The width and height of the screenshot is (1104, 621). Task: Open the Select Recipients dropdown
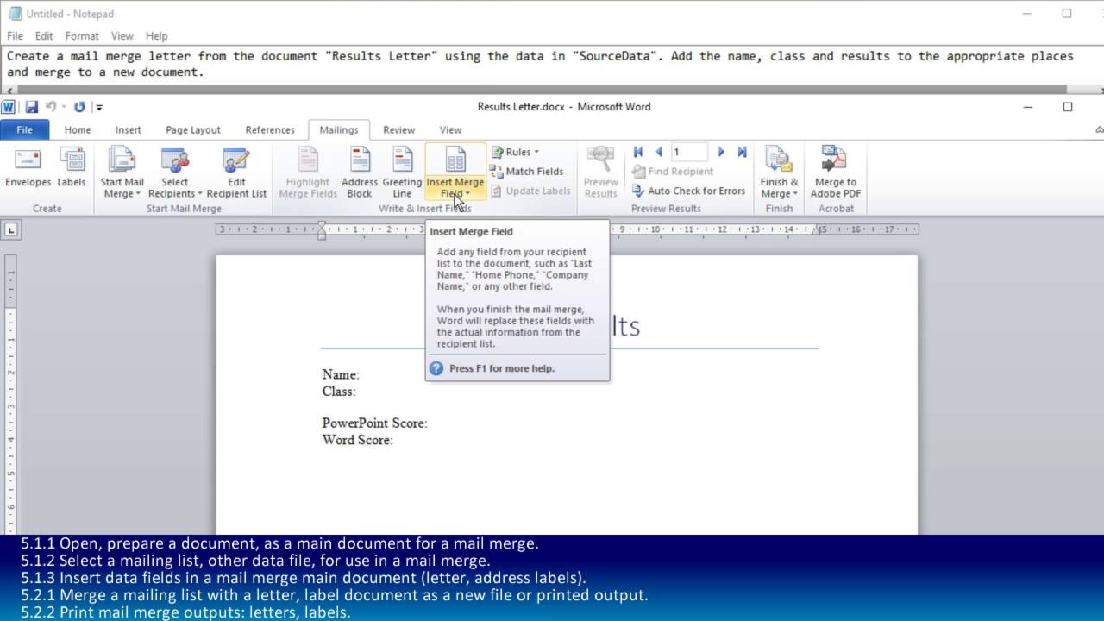175,172
